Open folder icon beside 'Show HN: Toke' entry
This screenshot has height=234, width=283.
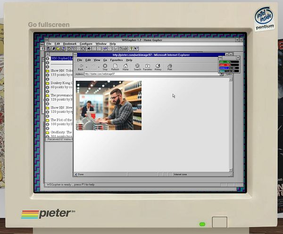pos(48,71)
